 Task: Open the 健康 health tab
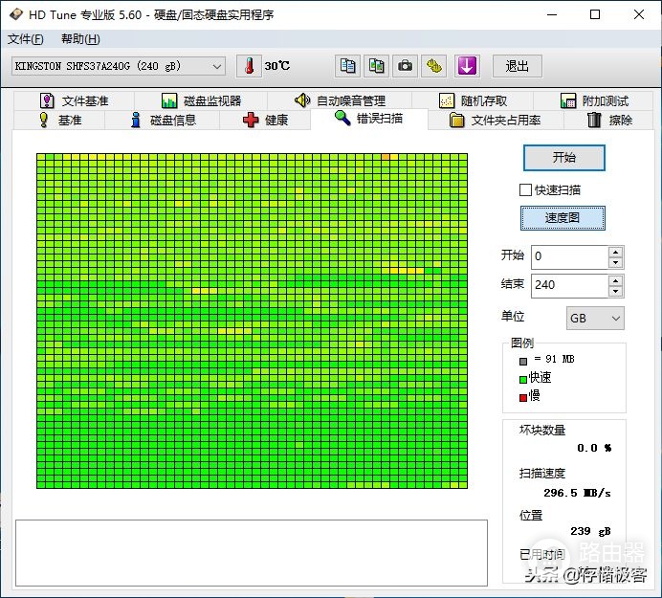click(265, 121)
